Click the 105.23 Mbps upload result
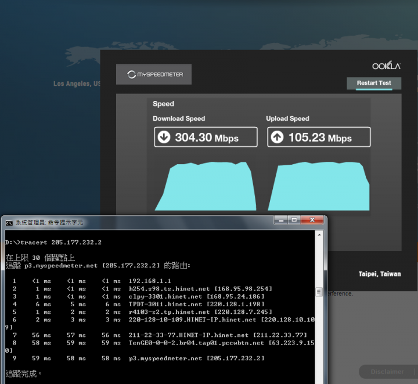Viewport: 418px width, 384px height. tap(319, 138)
